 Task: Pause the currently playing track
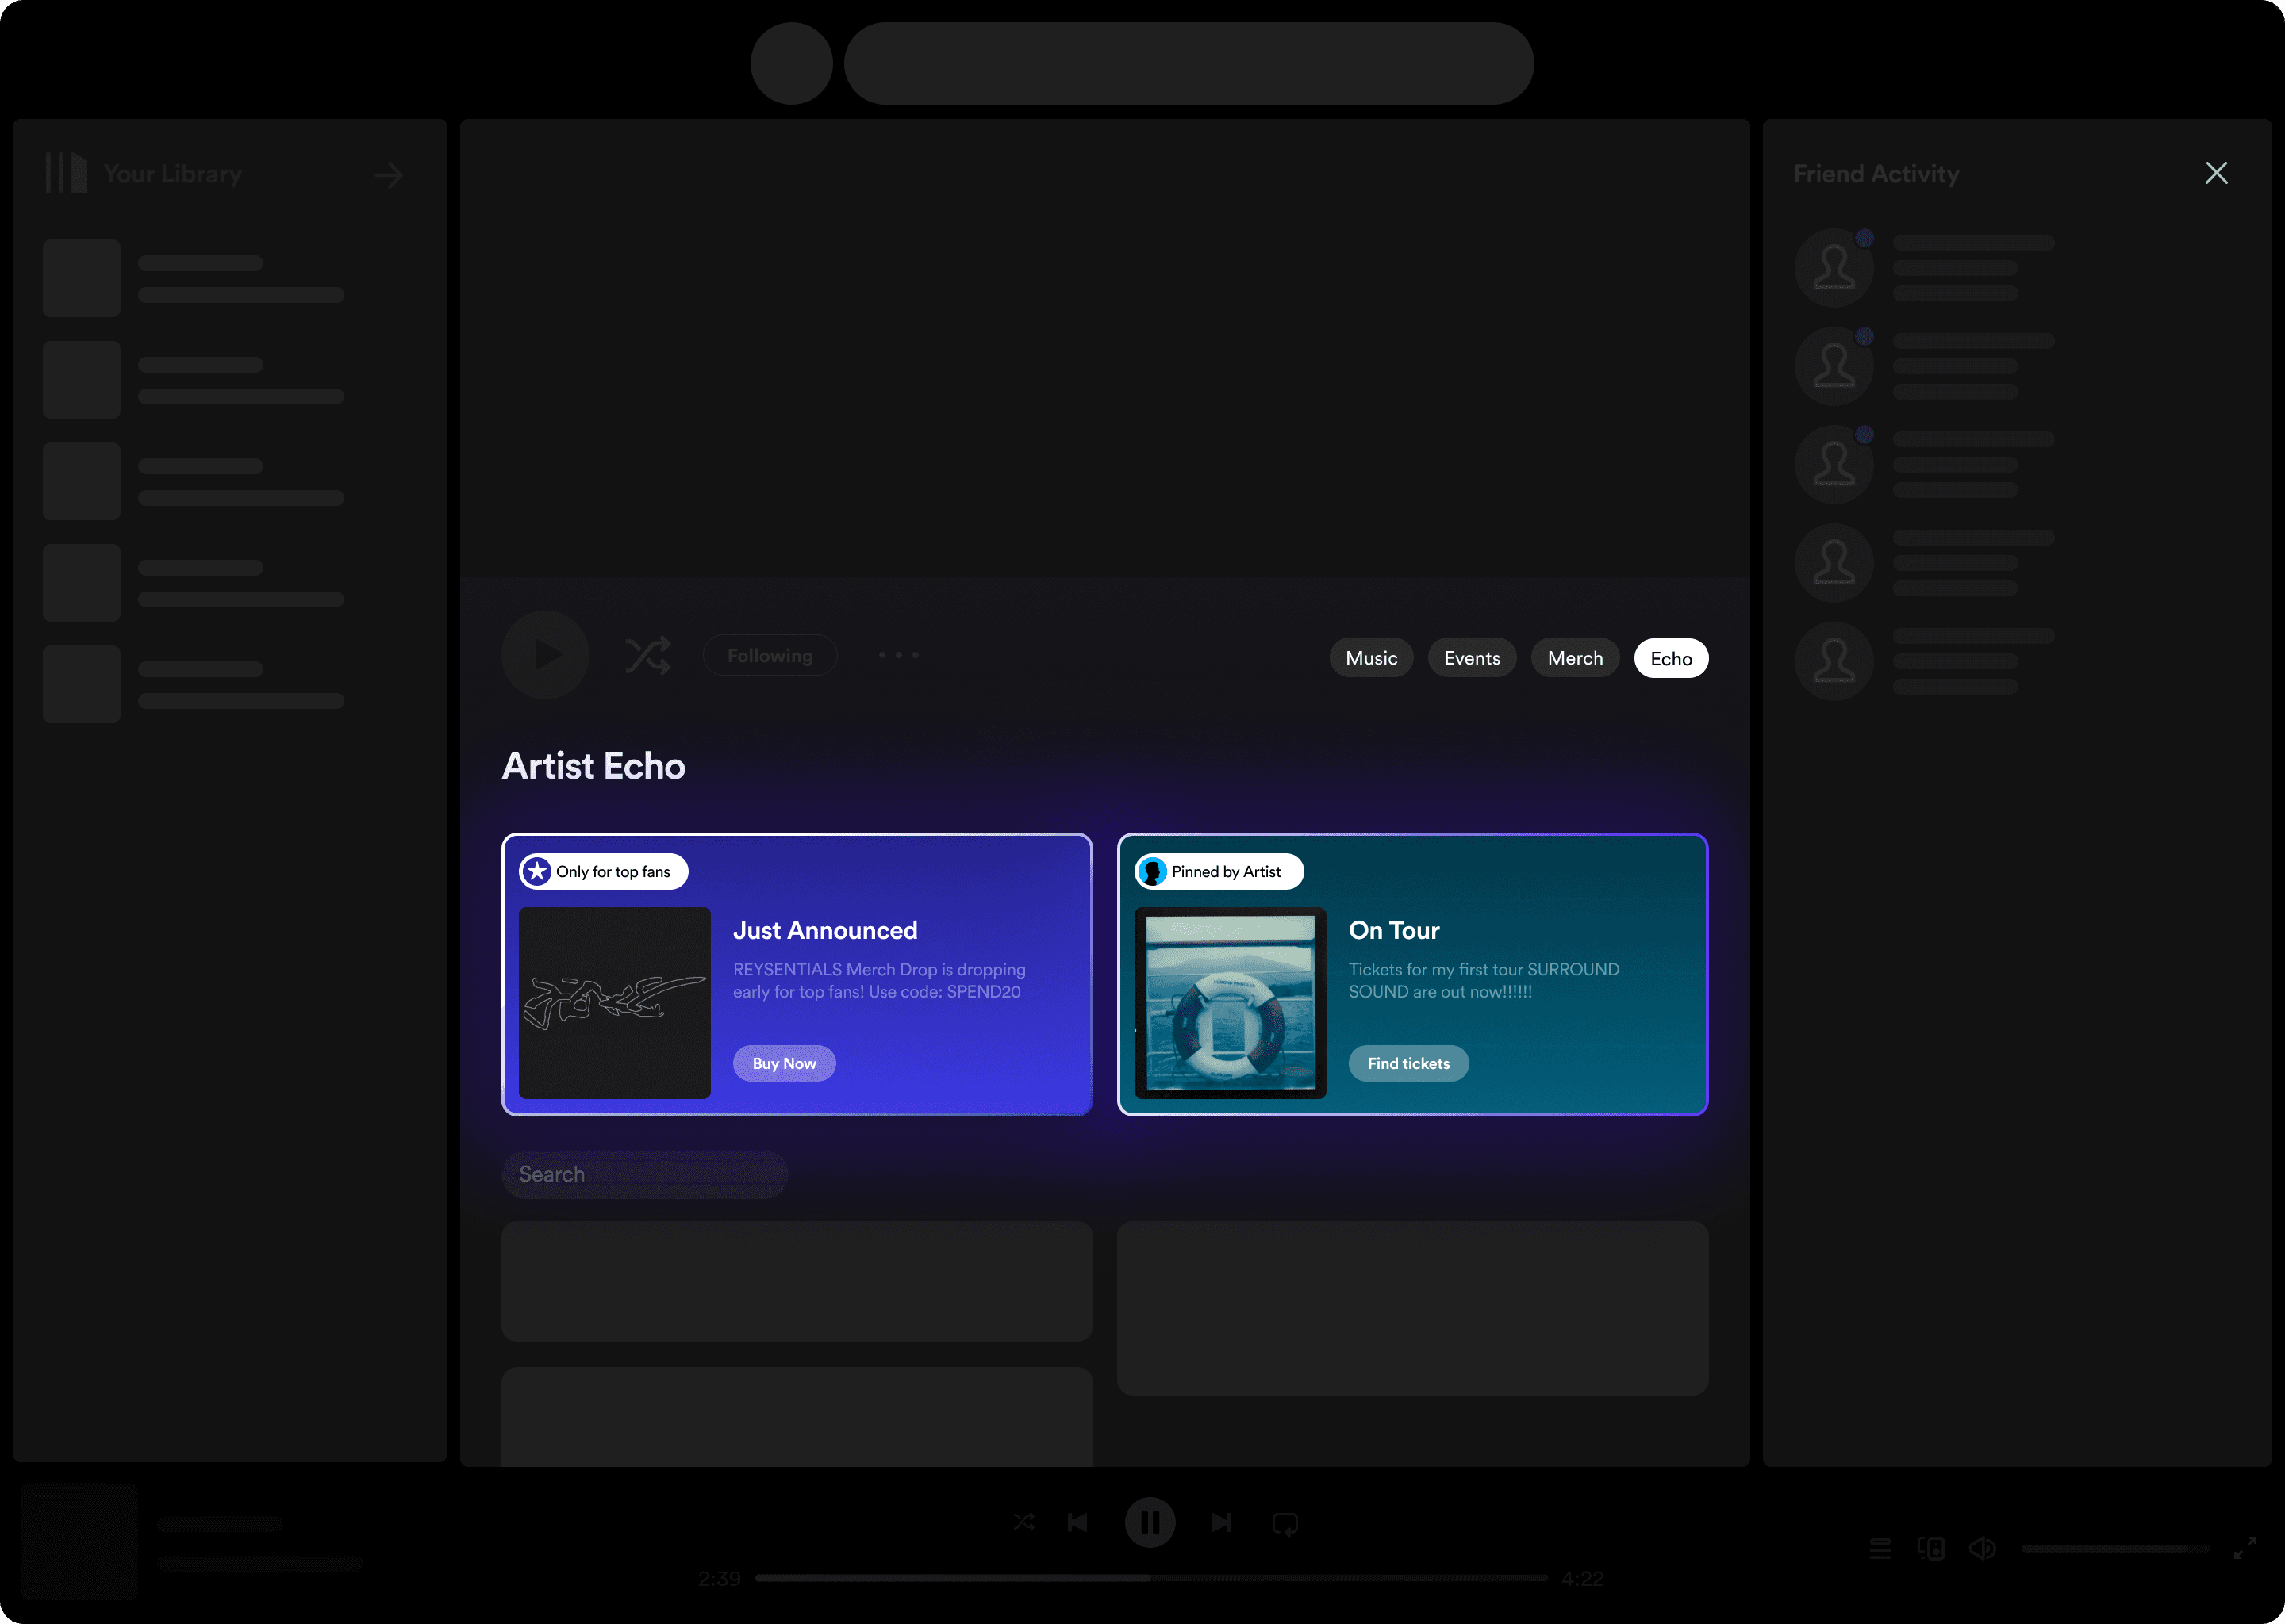click(x=1150, y=1522)
